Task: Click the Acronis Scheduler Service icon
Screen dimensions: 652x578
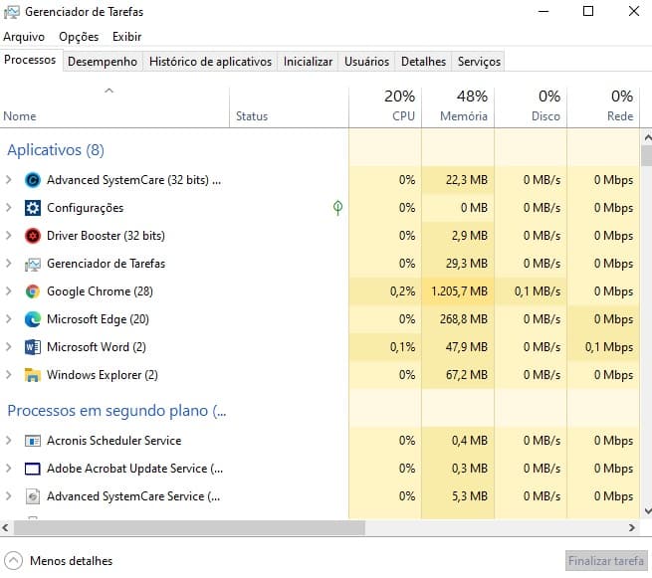Action: [33, 441]
